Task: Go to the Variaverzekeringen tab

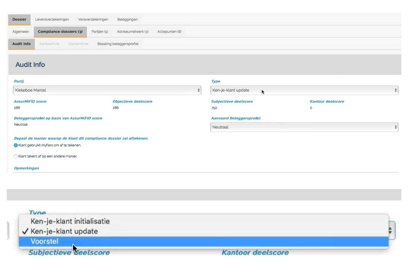Action: (93, 19)
